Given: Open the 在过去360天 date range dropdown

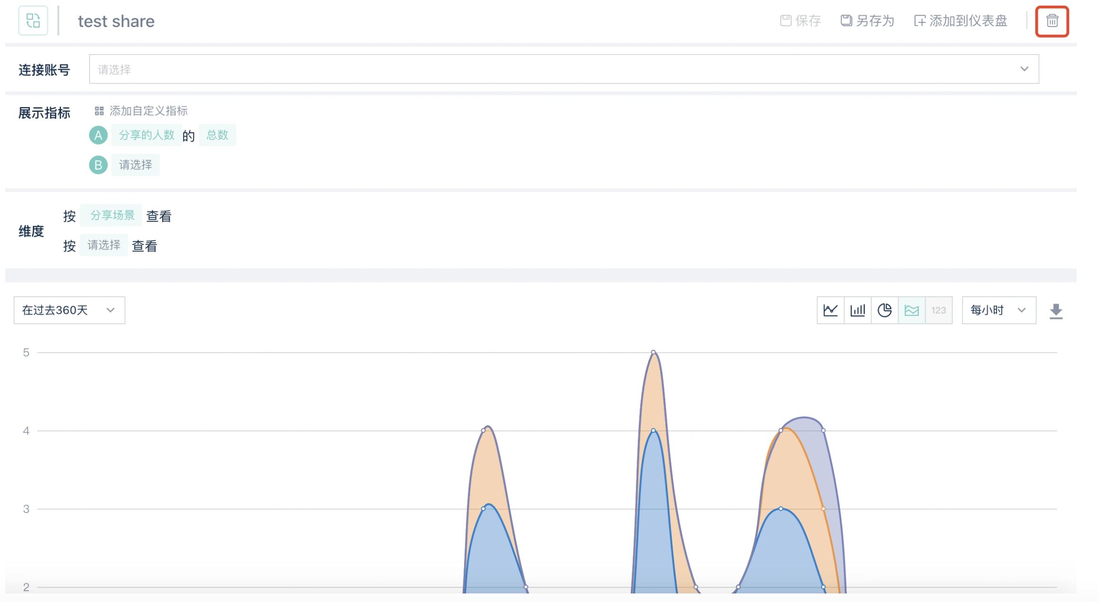Looking at the screenshot, I should [x=69, y=310].
